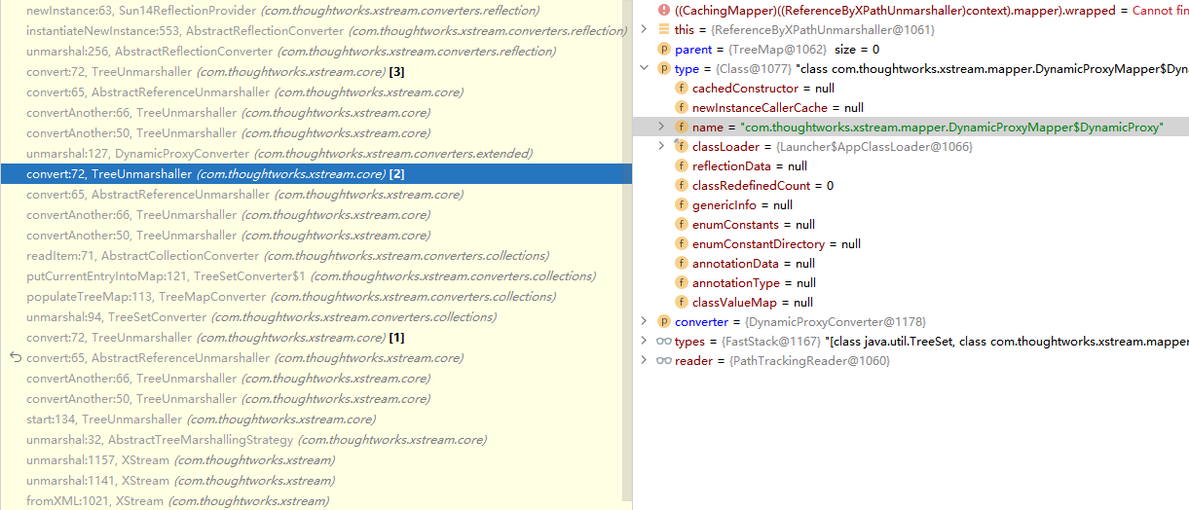1189x510 pixels.
Task: Click the glasses watch icon next to reader
Action: 664,360
